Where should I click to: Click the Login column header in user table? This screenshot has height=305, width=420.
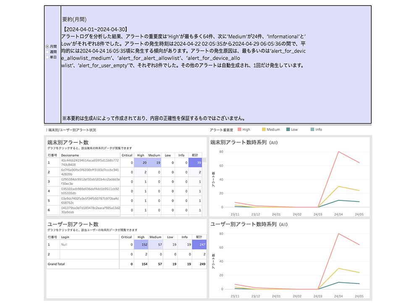point(66,237)
